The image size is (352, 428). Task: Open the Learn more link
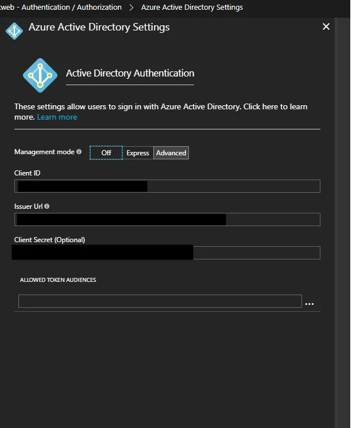57,117
